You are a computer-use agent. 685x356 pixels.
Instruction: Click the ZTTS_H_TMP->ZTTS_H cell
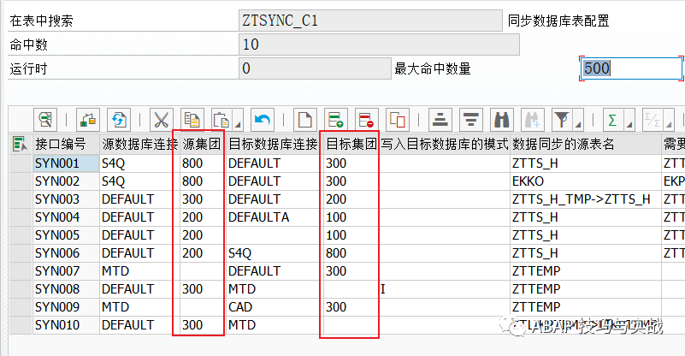tap(586, 199)
